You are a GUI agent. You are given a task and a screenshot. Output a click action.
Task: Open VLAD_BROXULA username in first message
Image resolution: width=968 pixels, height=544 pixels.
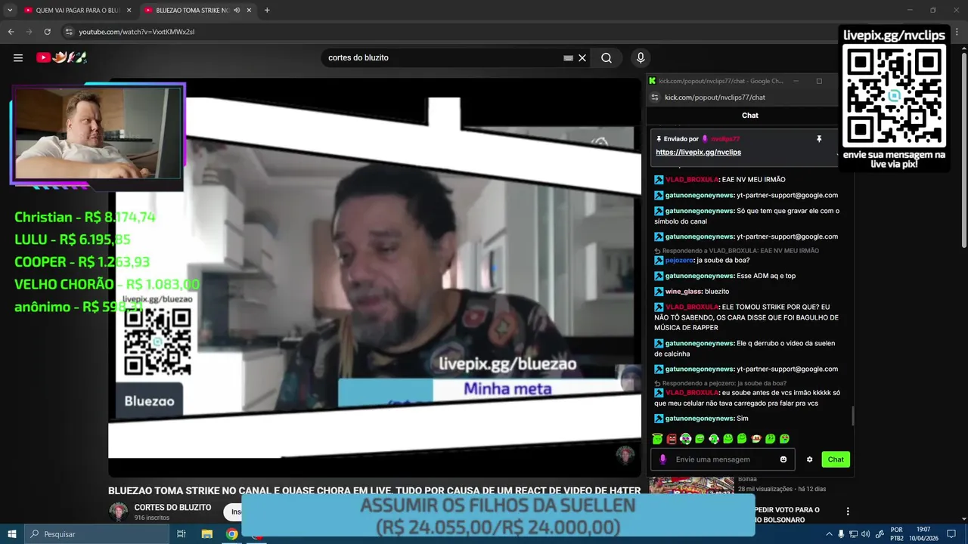coord(692,180)
